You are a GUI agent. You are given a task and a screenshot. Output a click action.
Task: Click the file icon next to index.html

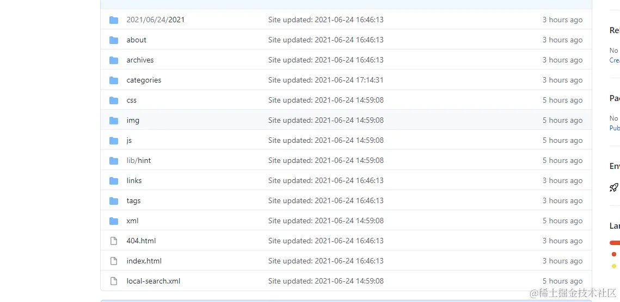tap(114, 261)
